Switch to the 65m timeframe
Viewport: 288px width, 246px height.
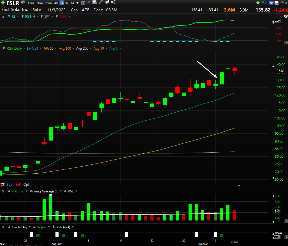tap(49, 3)
